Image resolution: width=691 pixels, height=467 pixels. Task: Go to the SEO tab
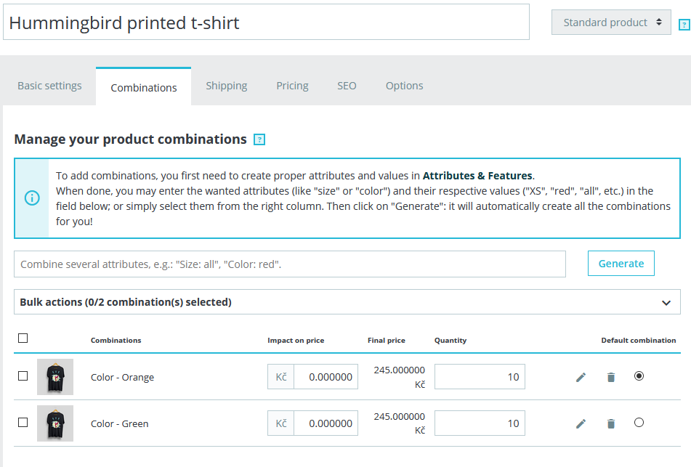pos(347,86)
